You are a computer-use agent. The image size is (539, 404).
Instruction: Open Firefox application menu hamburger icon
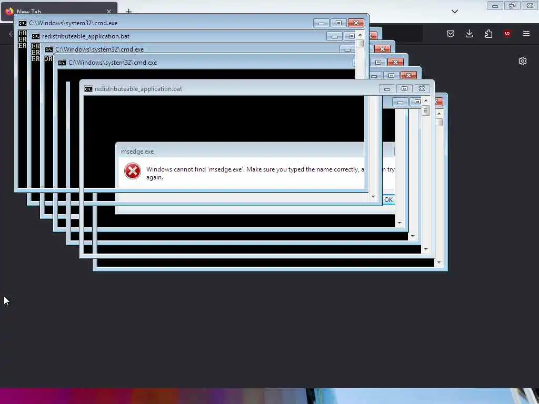point(526,33)
